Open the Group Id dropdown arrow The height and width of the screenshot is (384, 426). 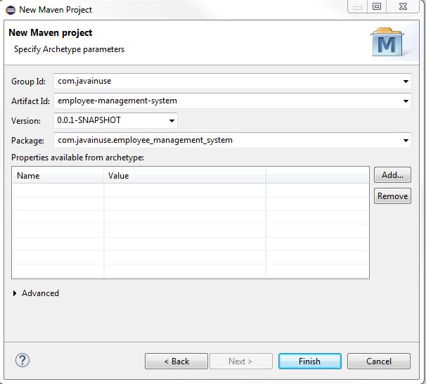[406, 82]
